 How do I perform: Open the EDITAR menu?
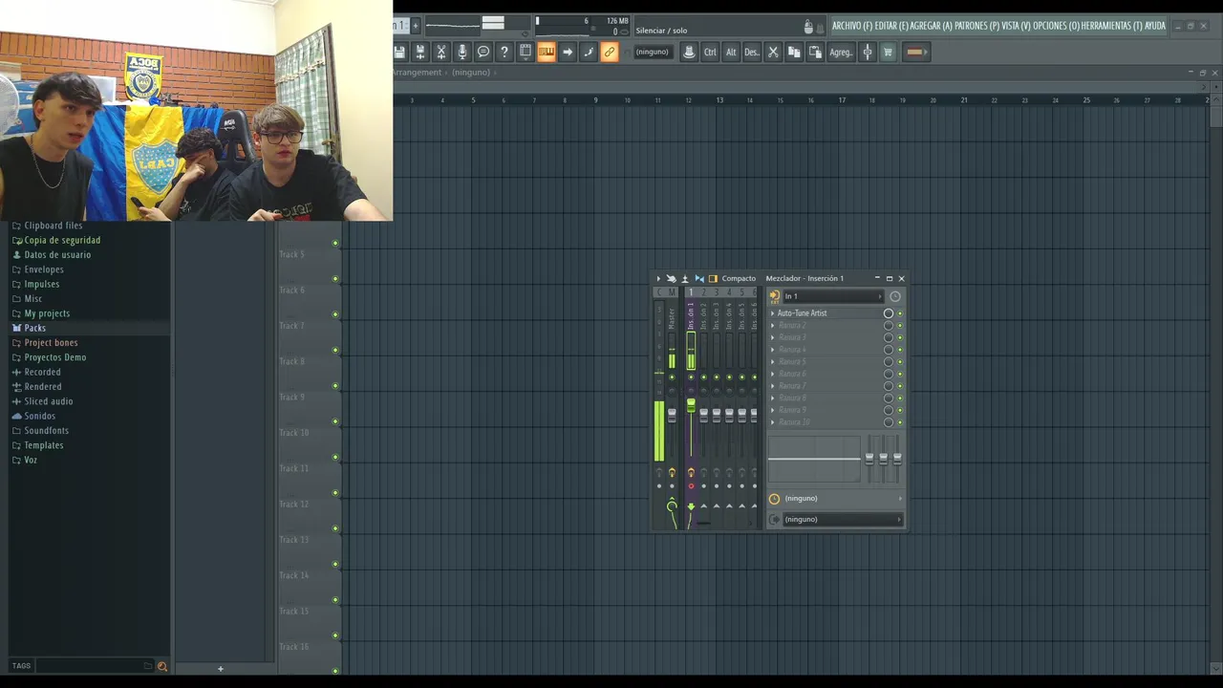coord(890,26)
